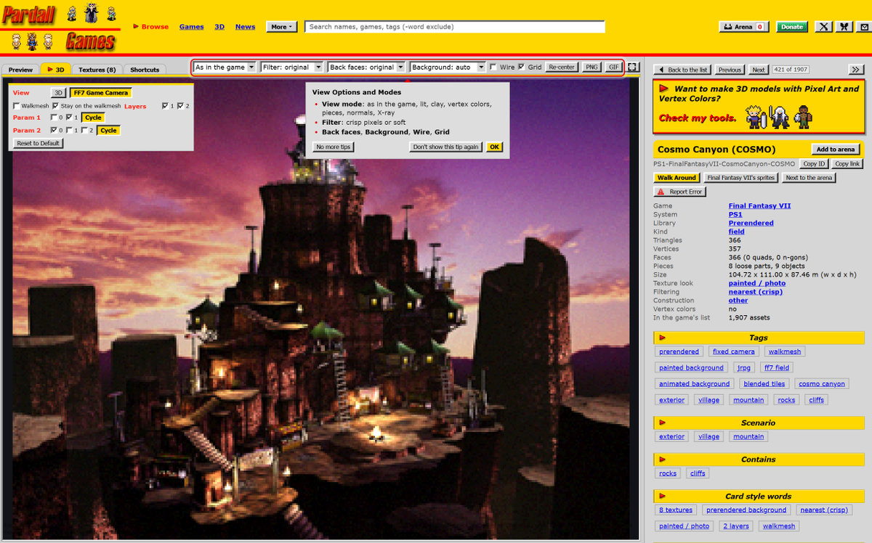
Task: Uncheck Param 1 option 1
Action: click(69, 118)
